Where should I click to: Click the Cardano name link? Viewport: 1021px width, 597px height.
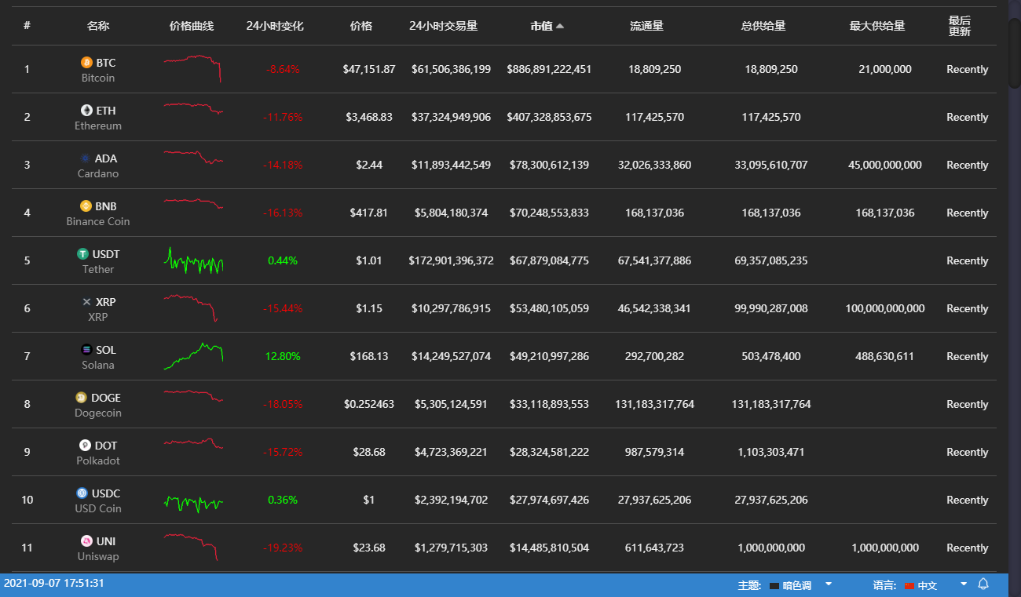point(98,173)
